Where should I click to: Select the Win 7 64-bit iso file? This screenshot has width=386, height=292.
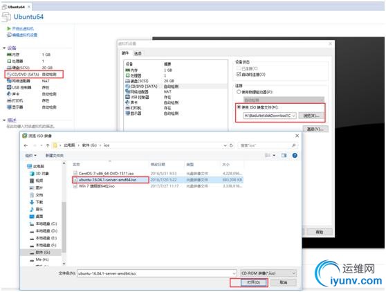97,186
